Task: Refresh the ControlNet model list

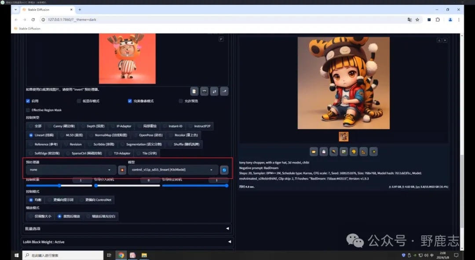Action: (224, 170)
